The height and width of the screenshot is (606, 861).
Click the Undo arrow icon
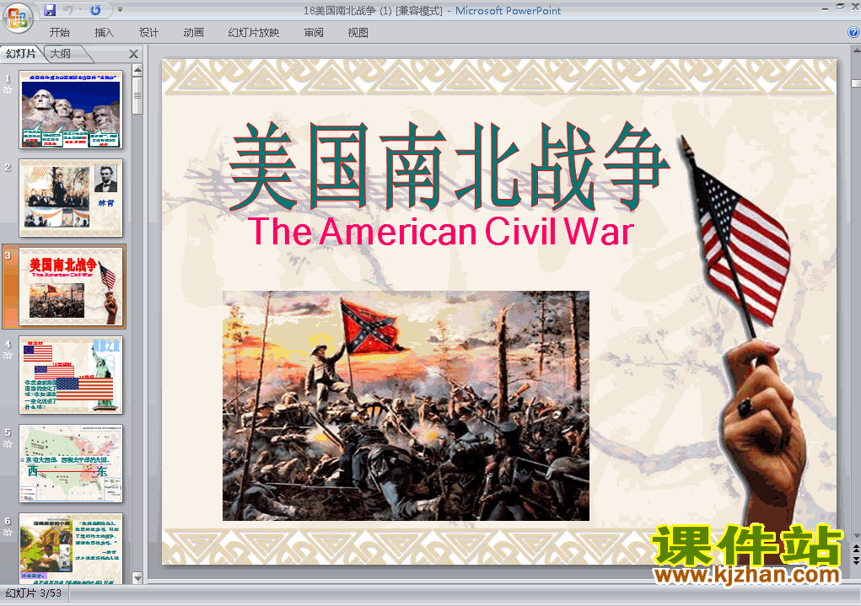[x=68, y=10]
